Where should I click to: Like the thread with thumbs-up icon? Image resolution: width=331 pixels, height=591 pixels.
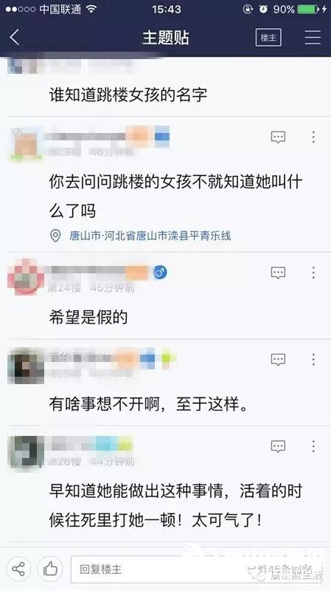coord(50,569)
